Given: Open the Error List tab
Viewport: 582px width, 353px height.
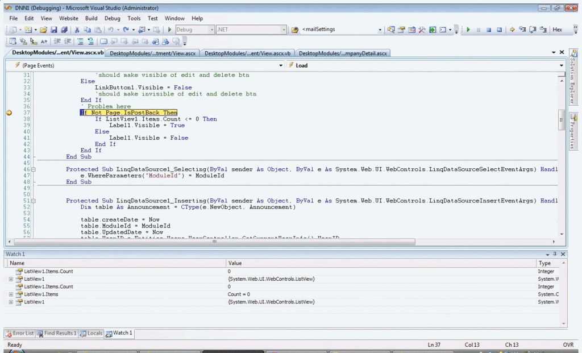Looking at the screenshot, I should click(20, 333).
